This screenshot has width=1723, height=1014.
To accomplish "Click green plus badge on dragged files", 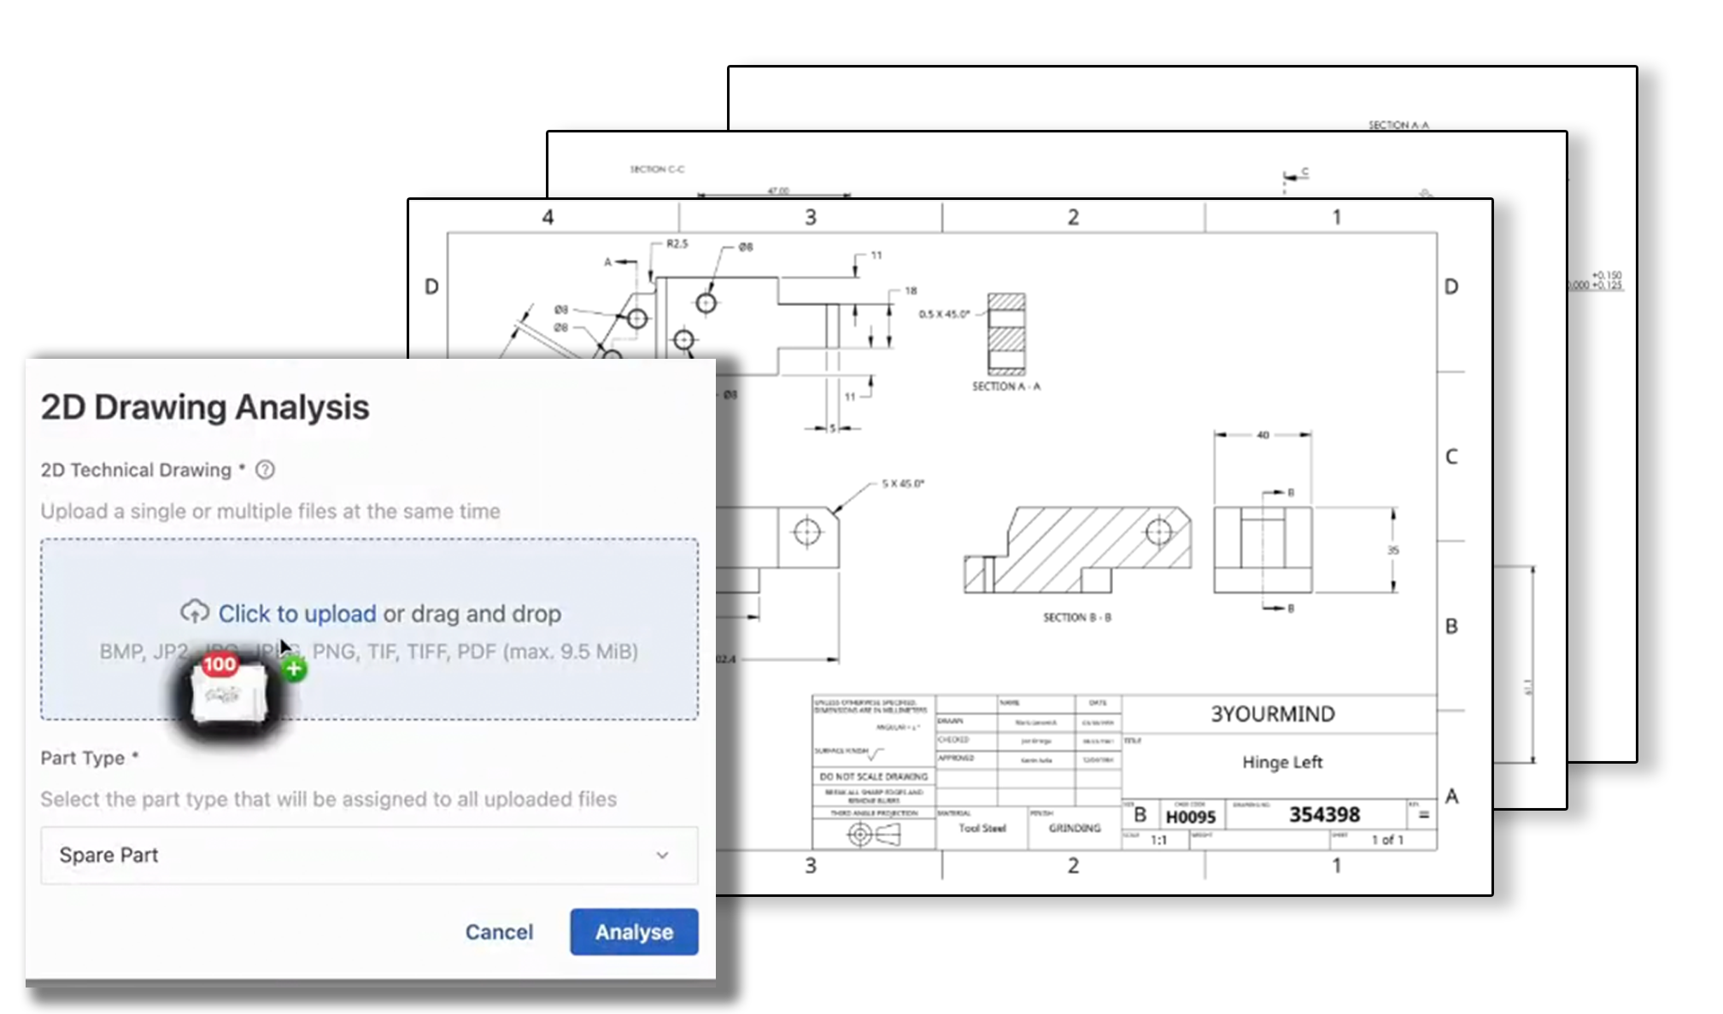I will [294, 669].
